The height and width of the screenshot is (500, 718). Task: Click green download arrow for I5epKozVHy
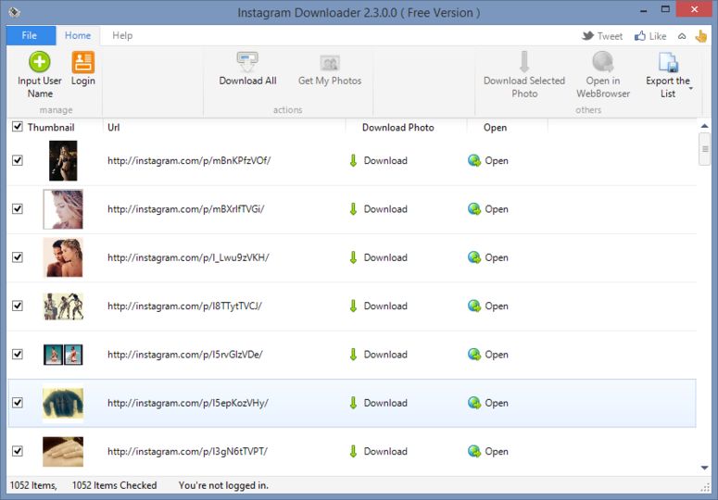353,403
